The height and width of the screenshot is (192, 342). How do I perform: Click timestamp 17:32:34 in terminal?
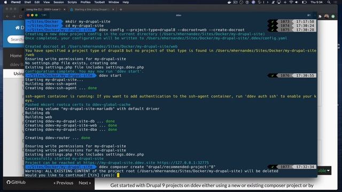[305, 167]
